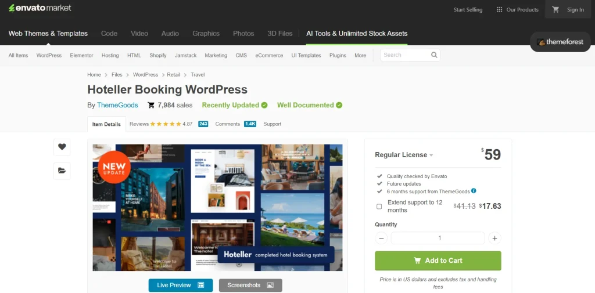Go to the Video section
Screen dimensions: 595x293
[139, 33]
